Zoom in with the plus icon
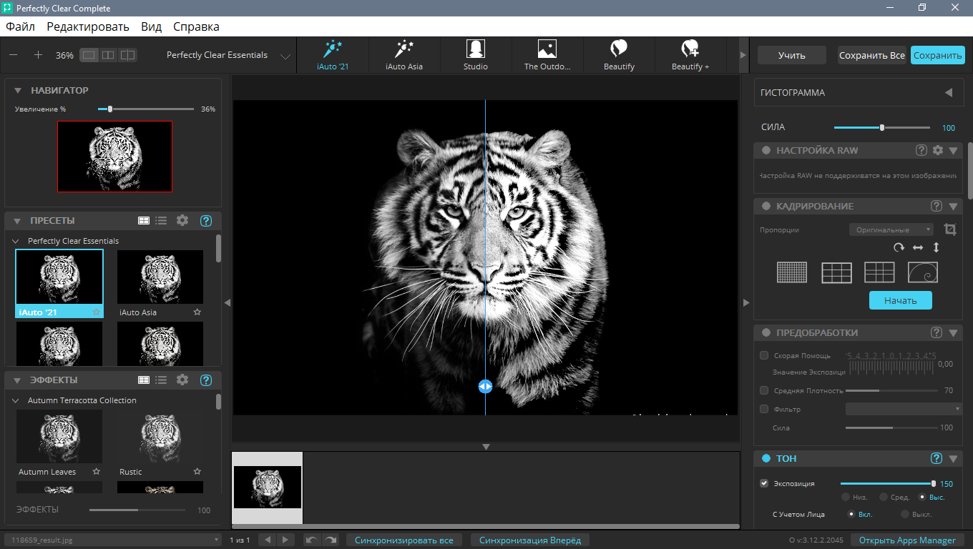The height and width of the screenshot is (549, 973). tap(39, 55)
